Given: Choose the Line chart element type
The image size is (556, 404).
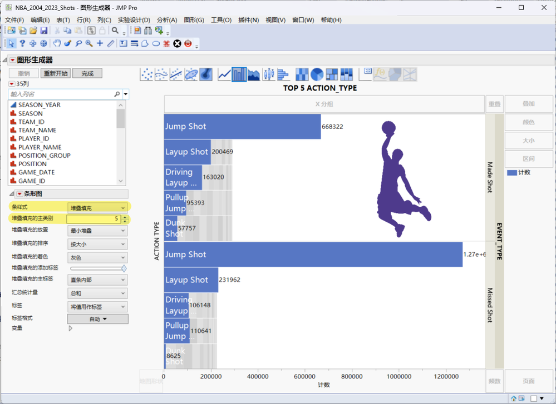Looking at the screenshot, I should tap(225, 74).
